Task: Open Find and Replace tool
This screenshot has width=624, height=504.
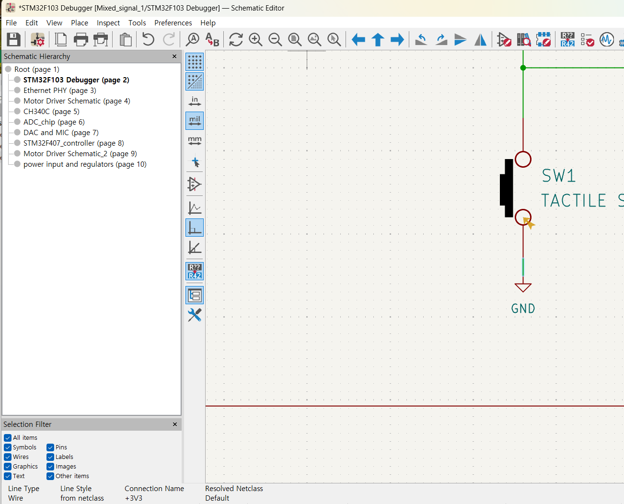Action: (x=212, y=39)
